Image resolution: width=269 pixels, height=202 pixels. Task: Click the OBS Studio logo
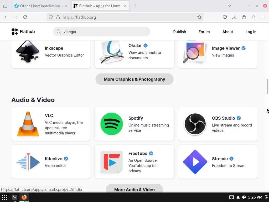(195, 124)
